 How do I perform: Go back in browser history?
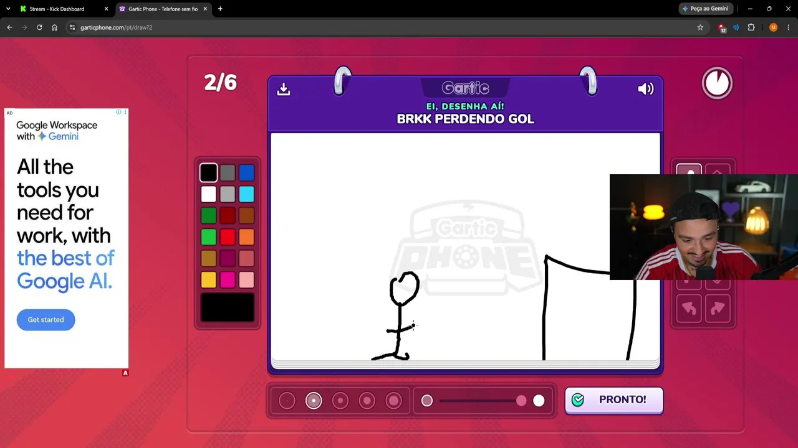(9, 27)
